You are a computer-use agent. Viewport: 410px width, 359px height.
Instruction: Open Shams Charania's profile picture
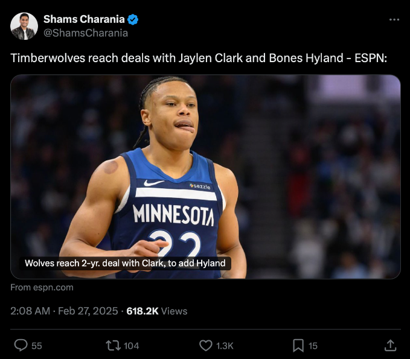coord(24,26)
